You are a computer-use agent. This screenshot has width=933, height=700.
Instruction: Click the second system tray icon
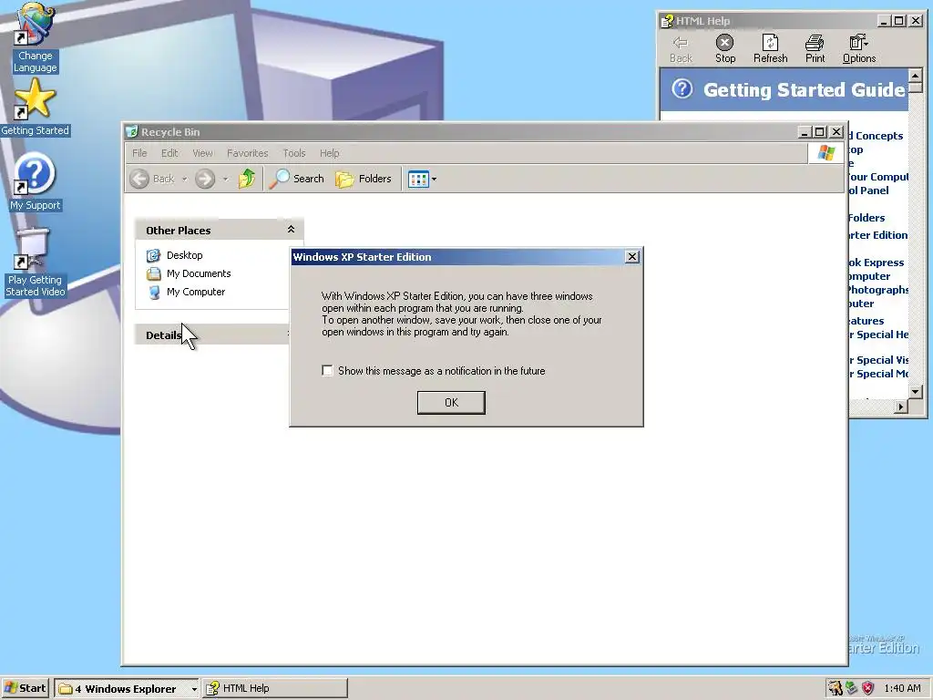(852, 689)
